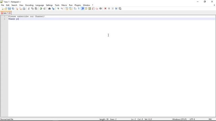The width and height of the screenshot is (216, 121).
Task: Click the length and lines status entry
Action: (x=108, y=119)
